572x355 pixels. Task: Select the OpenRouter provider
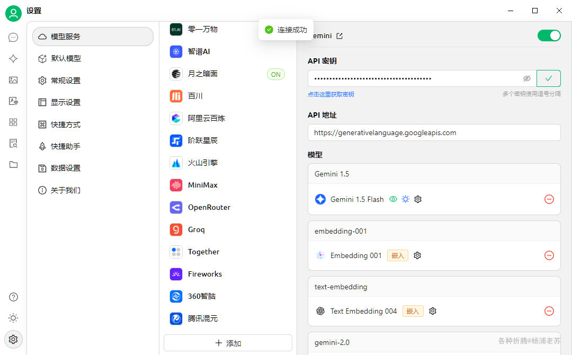pos(228,207)
